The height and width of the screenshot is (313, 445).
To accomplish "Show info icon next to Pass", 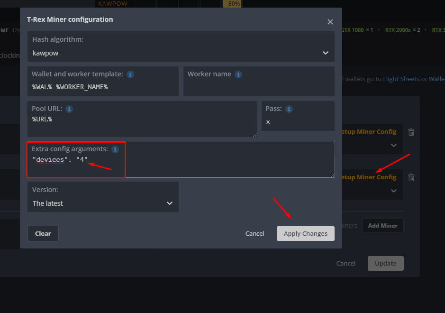I will pyautogui.click(x=289, y=109).
